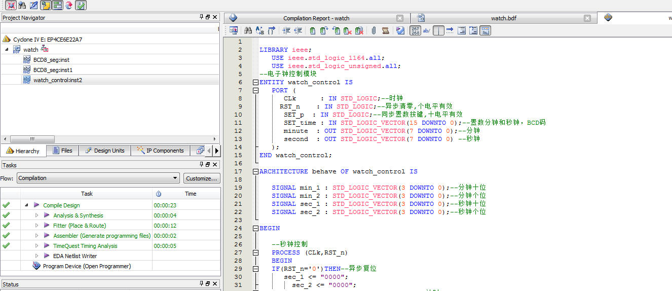Click the Decrease Indent icon

coord(298,31)
